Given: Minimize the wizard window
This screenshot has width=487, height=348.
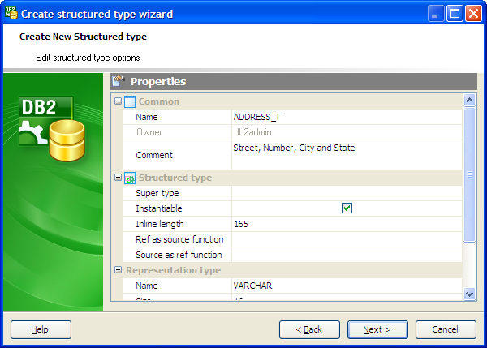Looking at the screenshot, I should (435, 14).
